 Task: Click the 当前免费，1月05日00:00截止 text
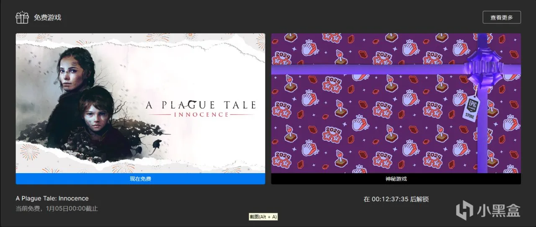(57, 208)
